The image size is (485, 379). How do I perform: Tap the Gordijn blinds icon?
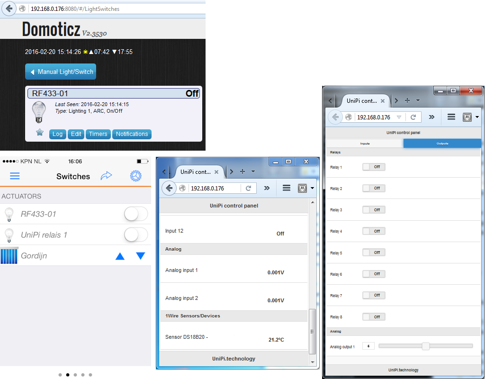coord(9,256)
